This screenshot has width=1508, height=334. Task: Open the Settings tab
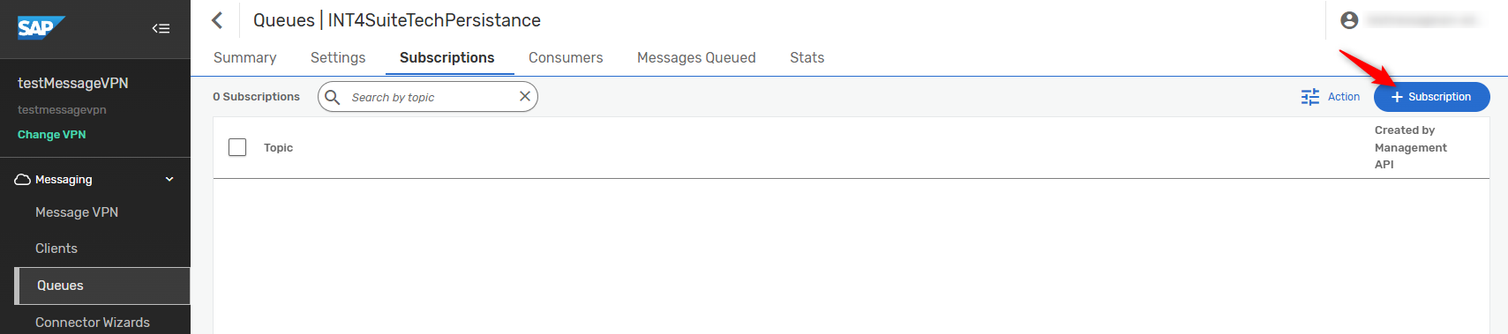(x=338, y=57)
